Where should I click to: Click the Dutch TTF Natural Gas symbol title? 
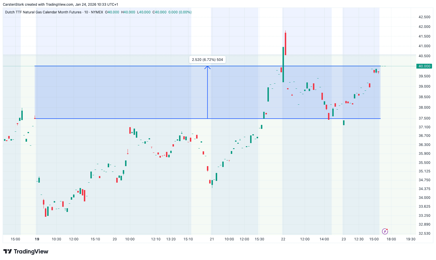(43, 12)
